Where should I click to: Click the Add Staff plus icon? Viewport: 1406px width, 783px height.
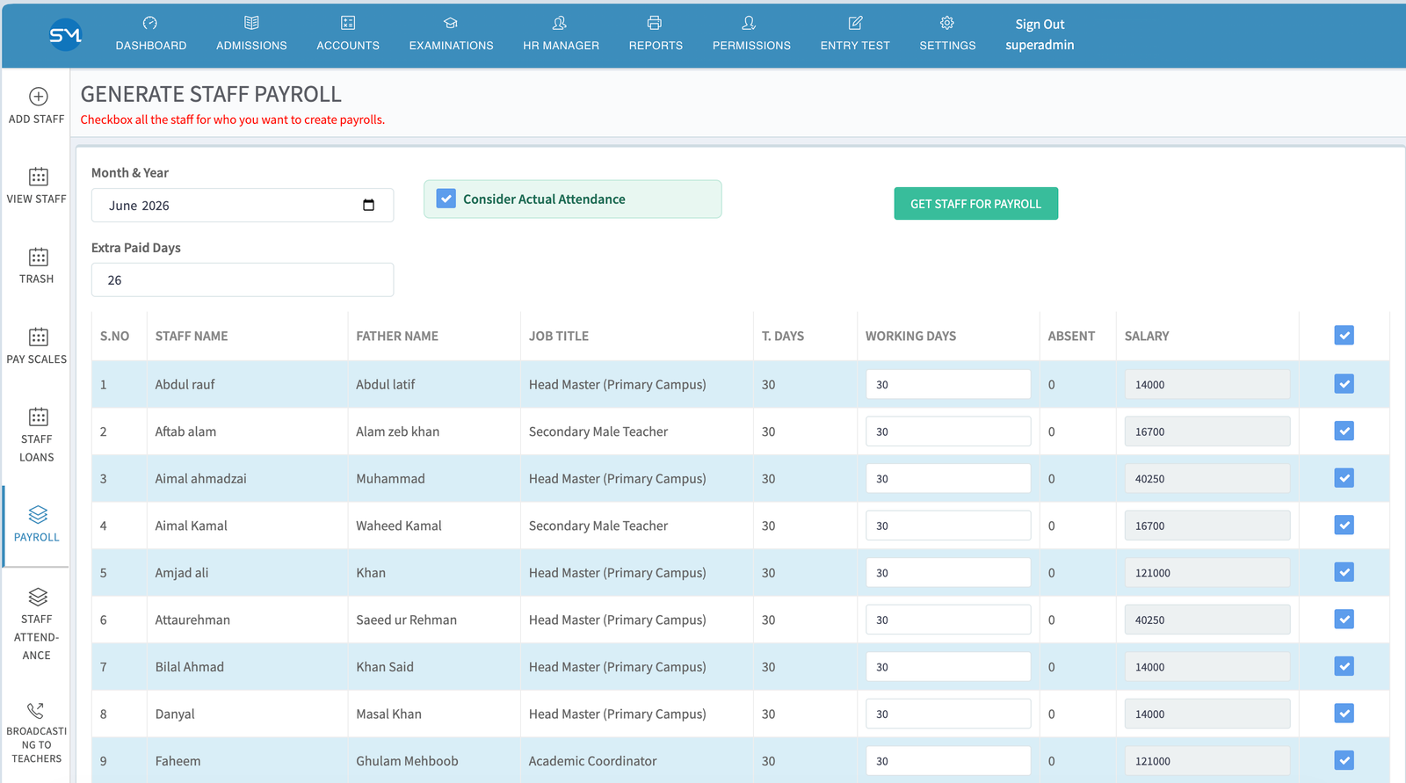(x=39, y=97)
